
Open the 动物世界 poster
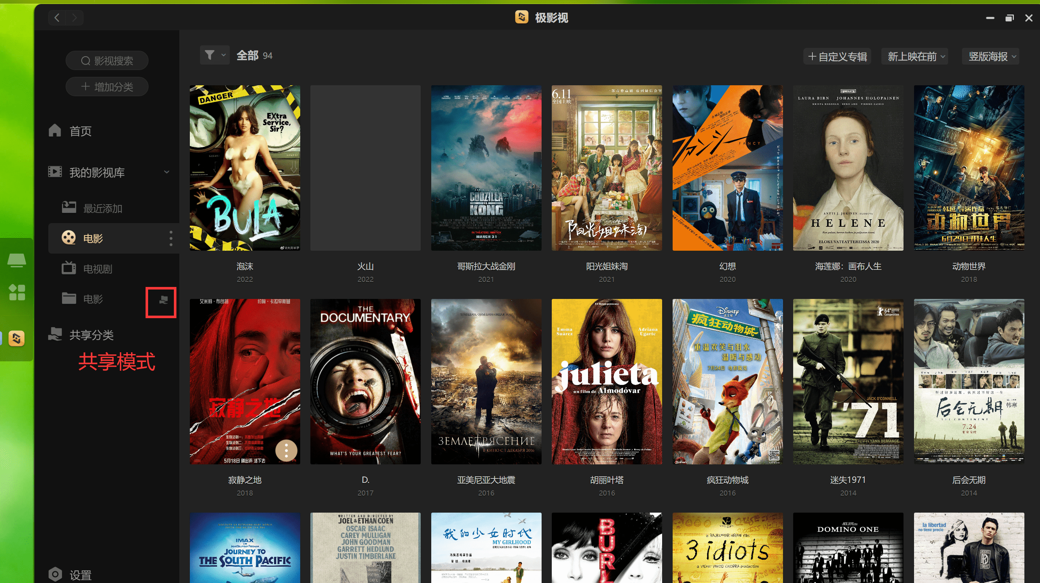pos(969,168)
